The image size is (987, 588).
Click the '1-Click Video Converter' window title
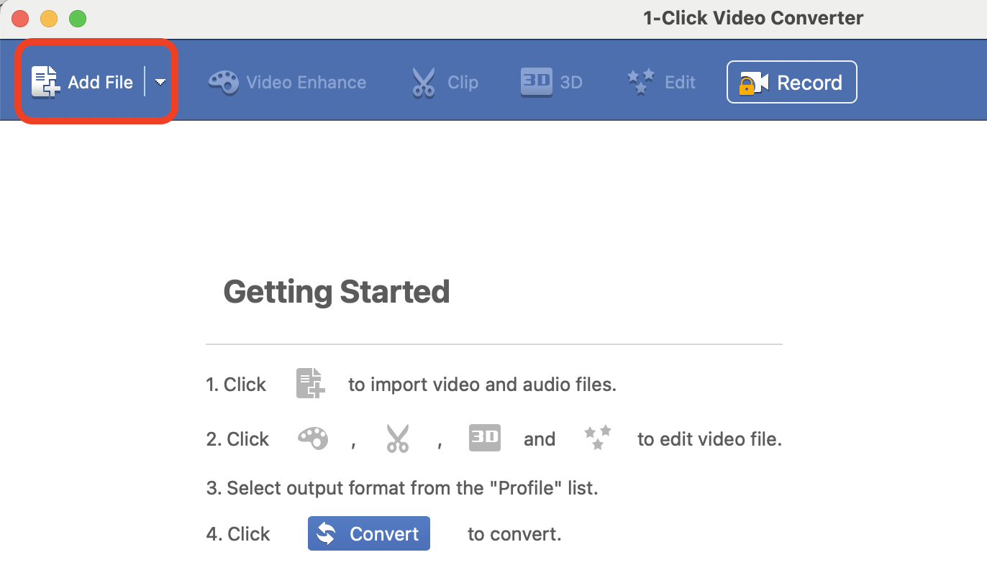tap(753, 18)
